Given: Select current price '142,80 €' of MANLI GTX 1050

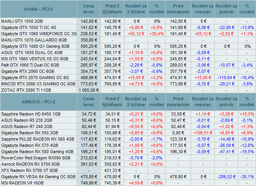Looking at the screenshot, I should (x=89, y=21).
